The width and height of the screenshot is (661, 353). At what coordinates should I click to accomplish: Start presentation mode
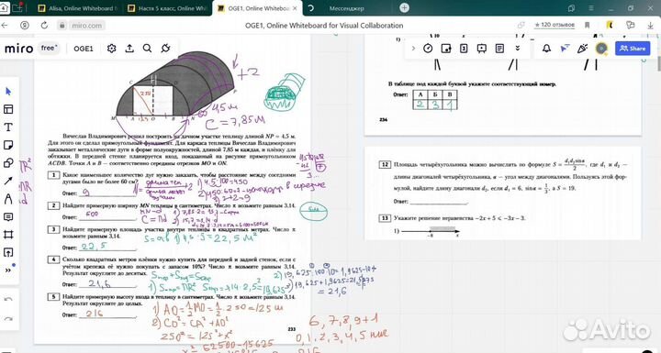coord(482,49)
